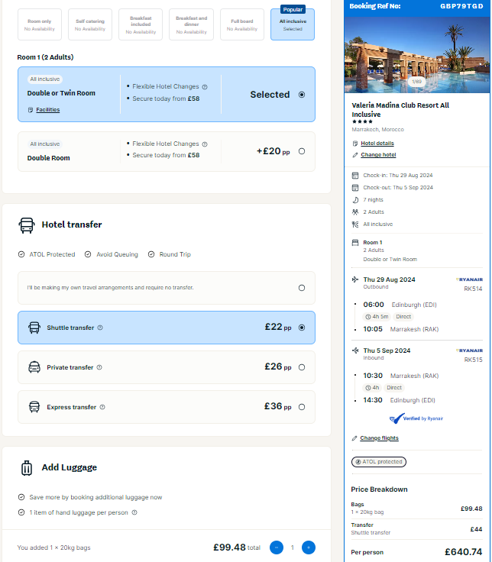Click the 1/89 photo counter badge
Screen dimensions: 492x562
tap(416, 82)
